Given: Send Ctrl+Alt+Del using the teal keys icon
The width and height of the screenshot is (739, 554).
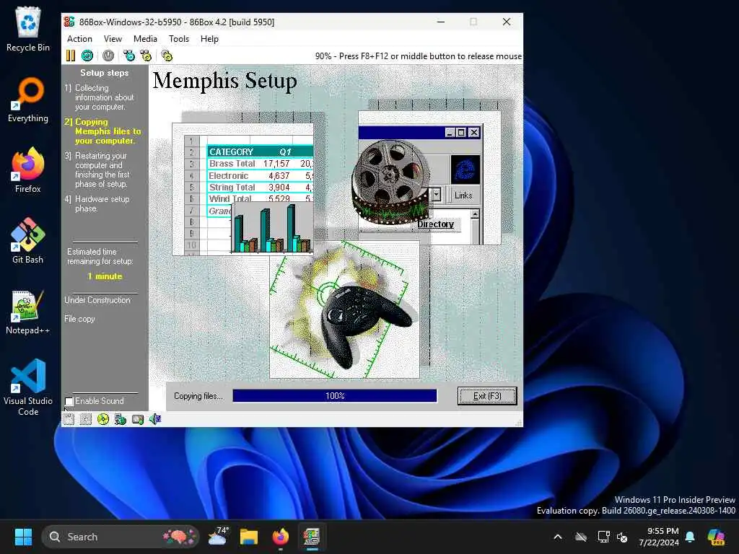Looking at the screenshot, I should click(x=128, y=56).
